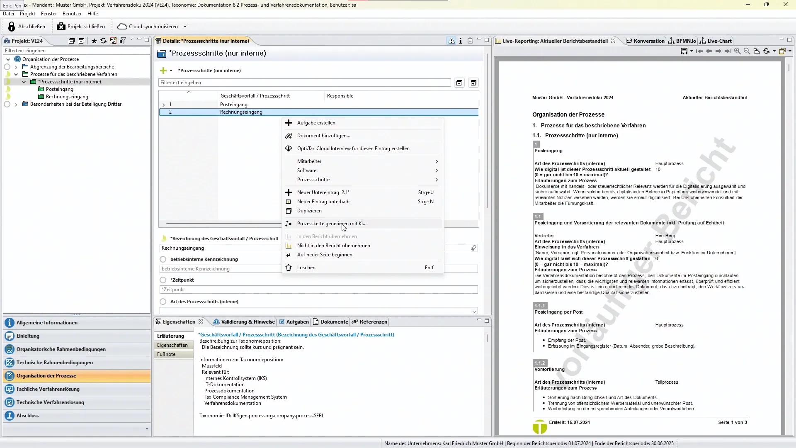The image size is (796, 448).
Task: Open the Aufgaben tab
Action: point(294,322)
